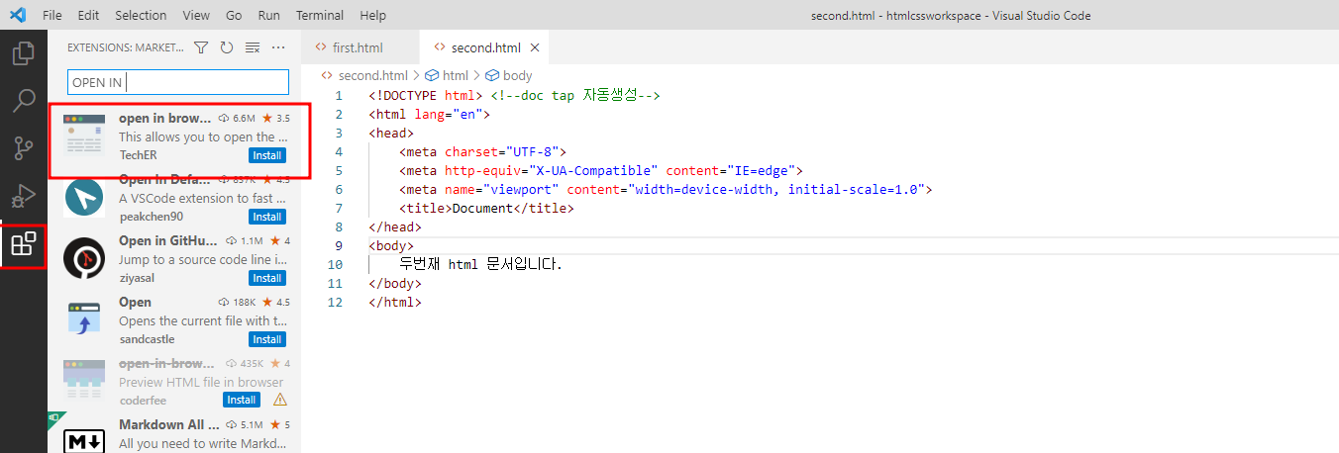Click the Preview HTML file in browser description

(x=201, y=382)
